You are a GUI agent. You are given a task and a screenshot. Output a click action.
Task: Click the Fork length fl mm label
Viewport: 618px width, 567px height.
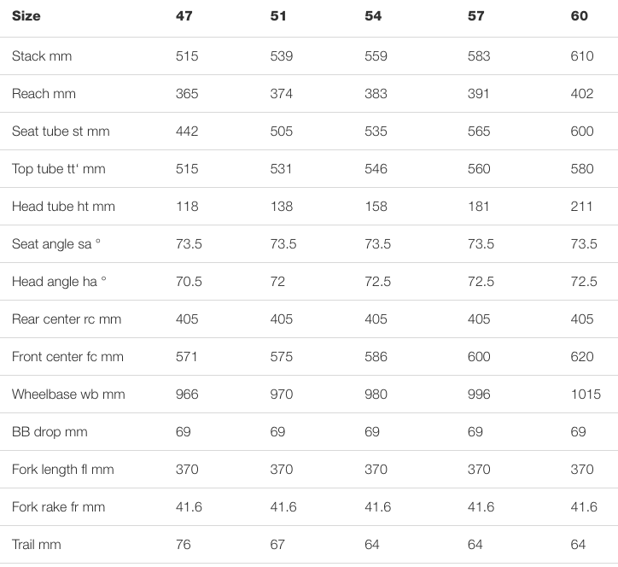click(63, 469)
